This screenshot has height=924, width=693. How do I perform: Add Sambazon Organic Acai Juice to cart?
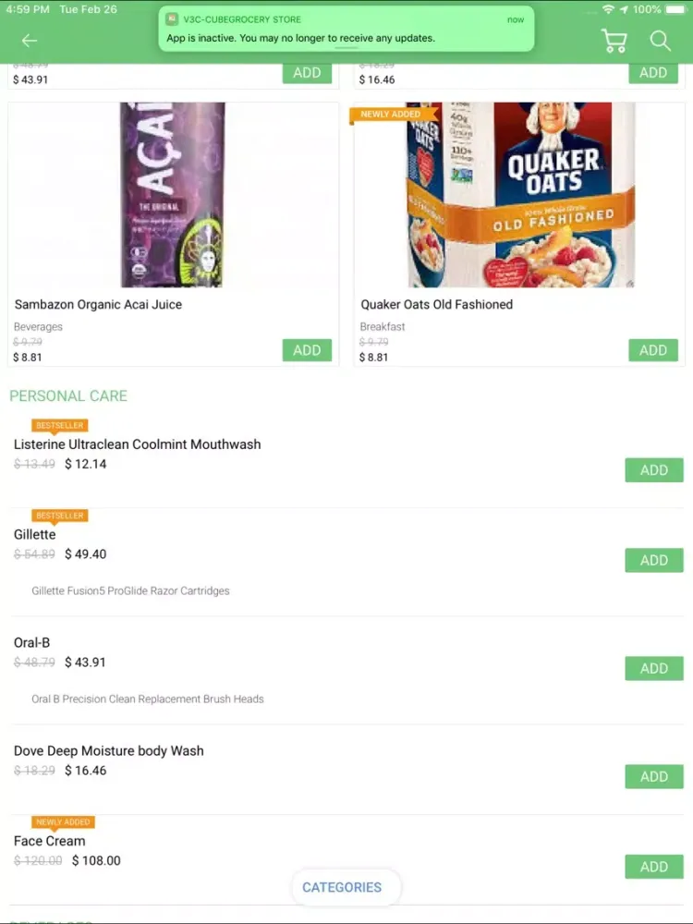[x=307, y=350]
